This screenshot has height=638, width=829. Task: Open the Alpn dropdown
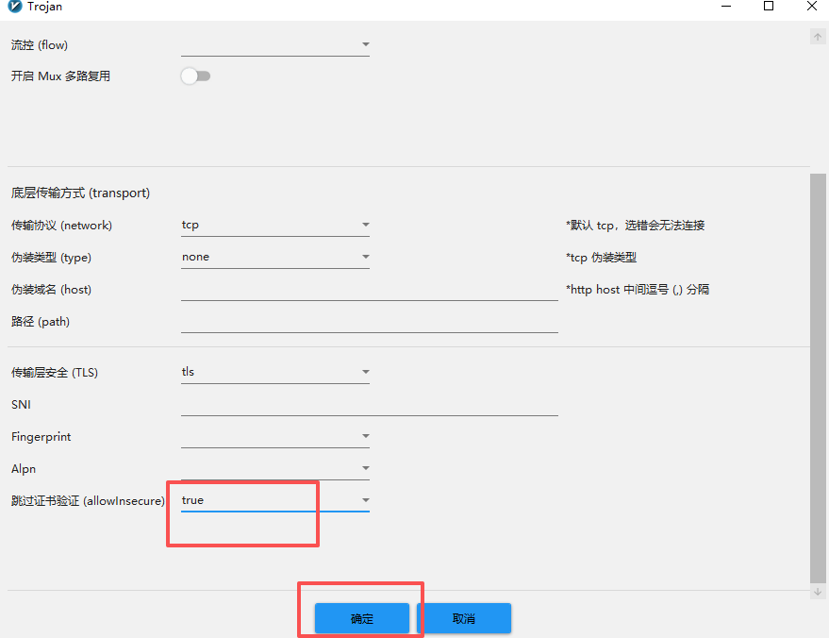click(x=274, y=469)
